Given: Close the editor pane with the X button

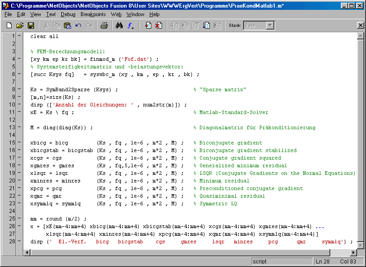Looking at the screenshot, I should coord(360,25).
